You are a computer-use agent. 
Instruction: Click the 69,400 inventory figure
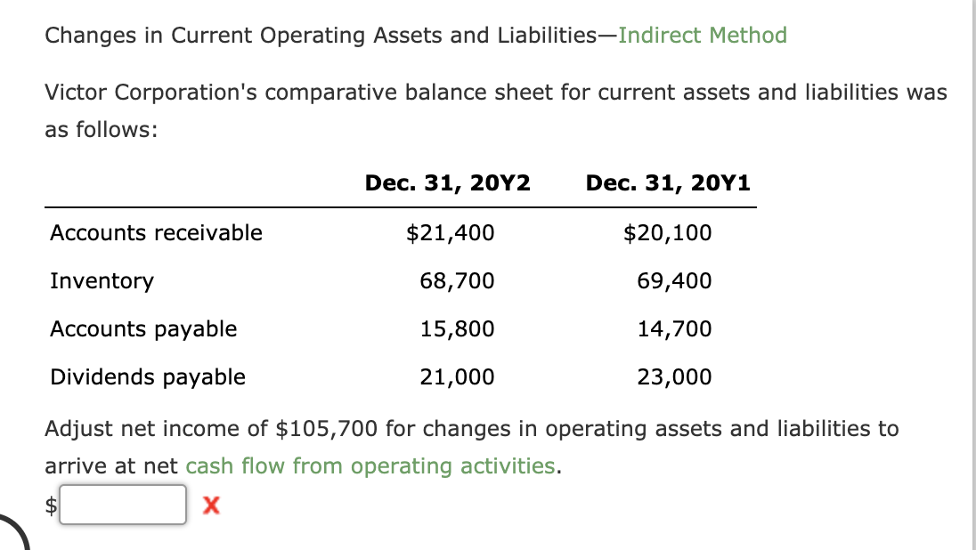point(676,280)
